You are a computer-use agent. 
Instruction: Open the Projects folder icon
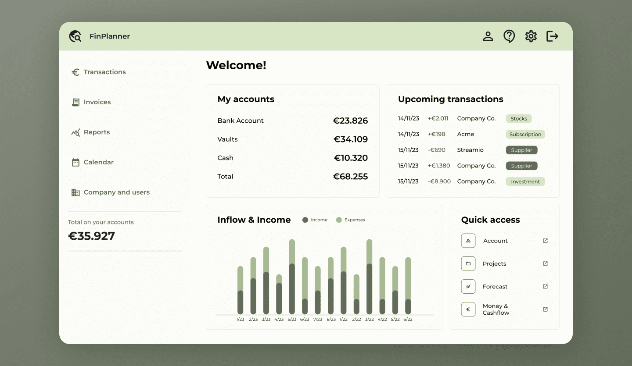coord(468,263)
